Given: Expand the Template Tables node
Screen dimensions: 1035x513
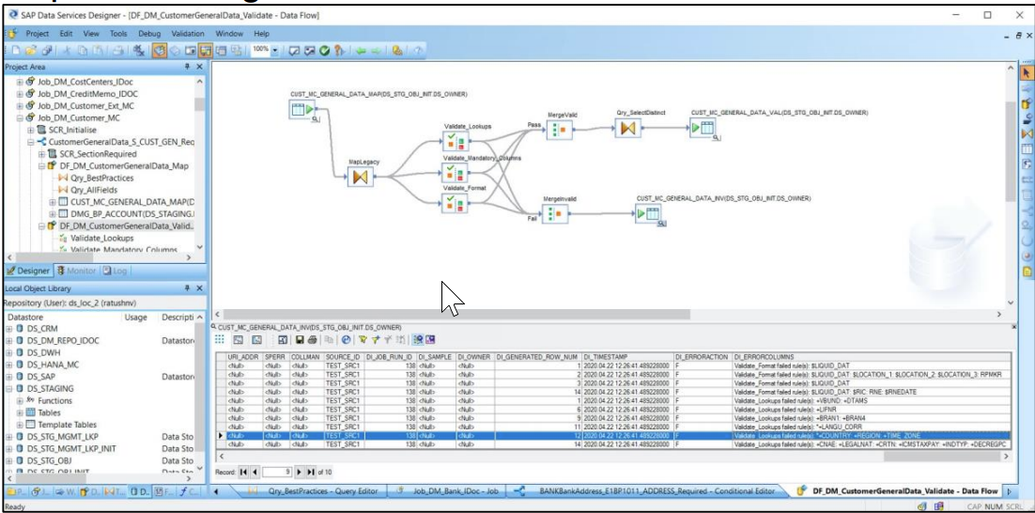Looking at the screenshot, I should click(x=20, y=425).
